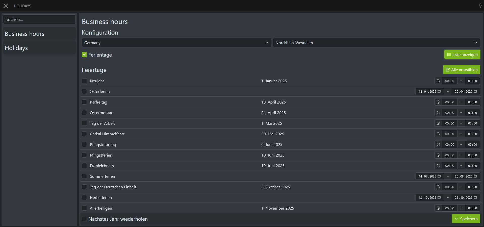Viewport: 484px width, 227px height.
Task: Click the clock icon for Fronleichnam
Action: click(x=438, y=166)
